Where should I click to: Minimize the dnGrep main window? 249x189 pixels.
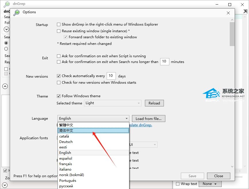point(217,5)
